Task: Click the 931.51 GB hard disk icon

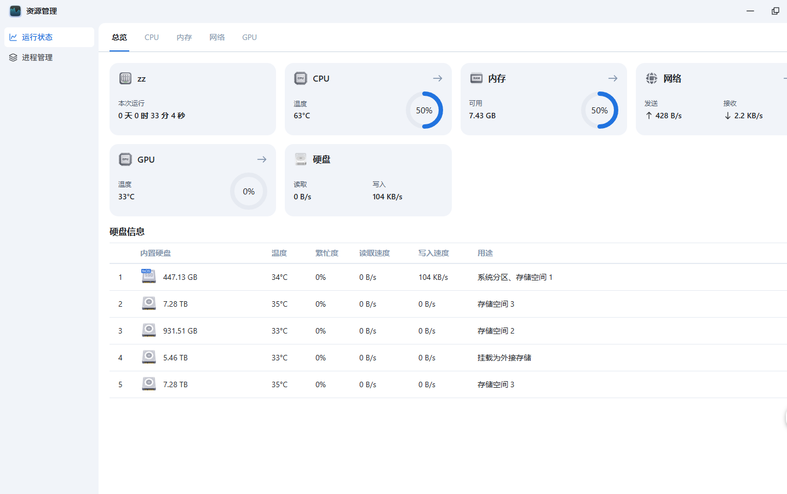Action: (x=148, y=330)
